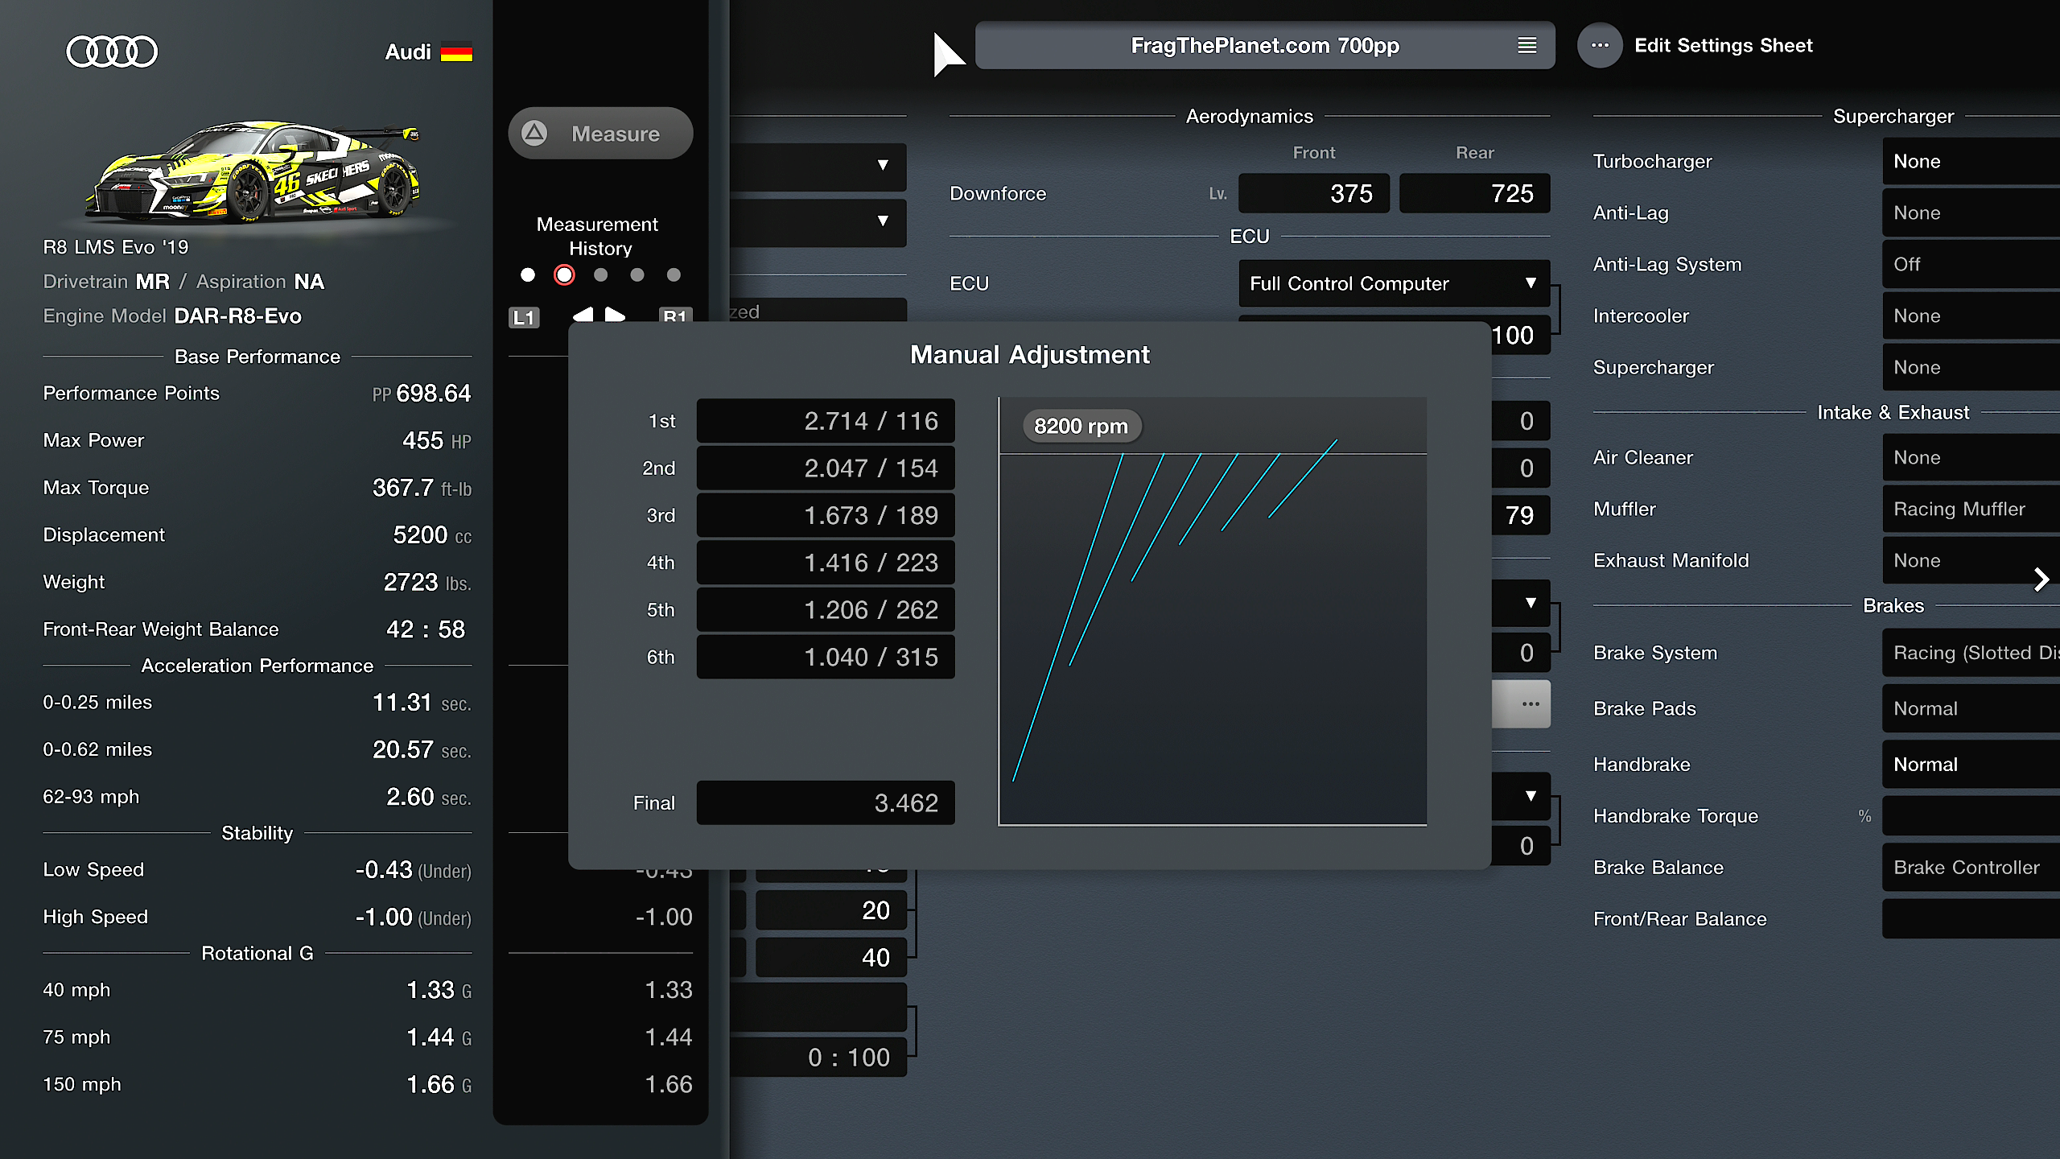This screenshot has width=2060, height=1159.
Task: Click the Audi four-rings logo
Action: click(112, 52)
